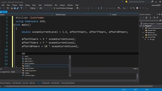Collapse the Source Files folder

143,37
